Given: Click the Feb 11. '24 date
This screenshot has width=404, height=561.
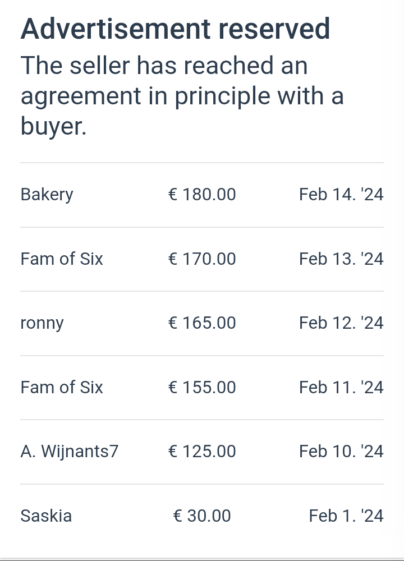Looking at the screenshot, I should [341, 388].
